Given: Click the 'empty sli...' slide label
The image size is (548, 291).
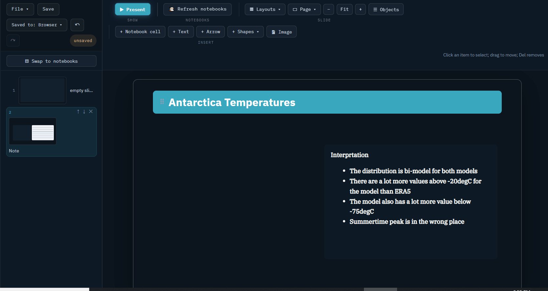Looking at the screenshot, I should coord(81,90).
